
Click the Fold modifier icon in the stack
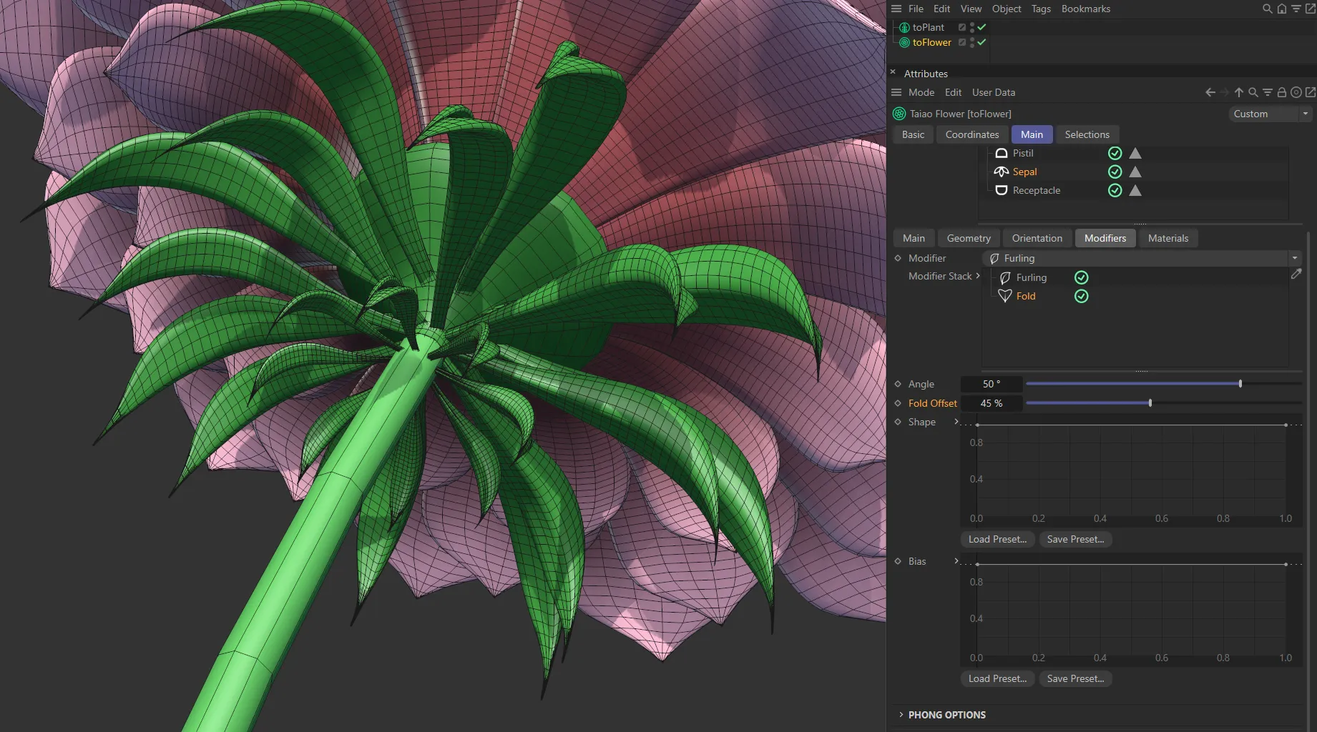(x=1004, y=296)
